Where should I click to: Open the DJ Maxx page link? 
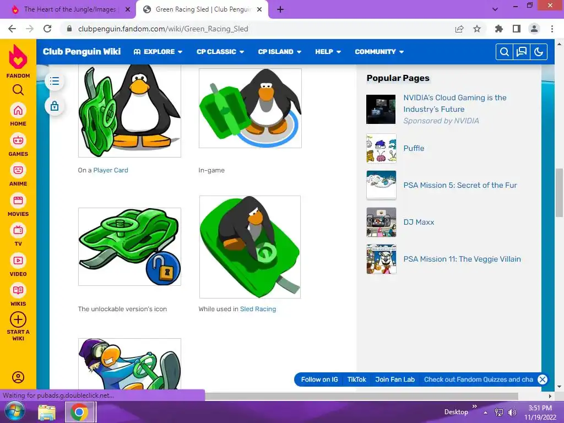tap(419, 223)
